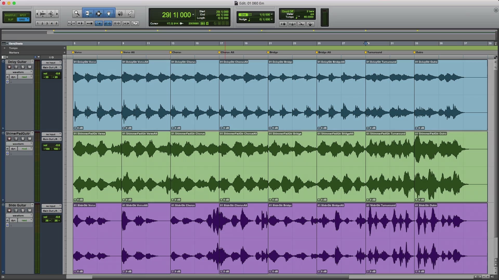The image size is (499, 280).
Task: Select the Pencil tool
Action: [130, 13]
